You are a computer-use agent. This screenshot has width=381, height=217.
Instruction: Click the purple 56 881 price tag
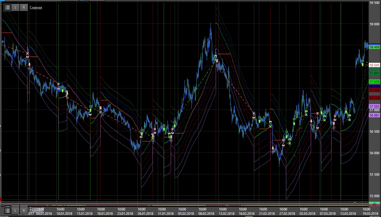pos(374,115)
